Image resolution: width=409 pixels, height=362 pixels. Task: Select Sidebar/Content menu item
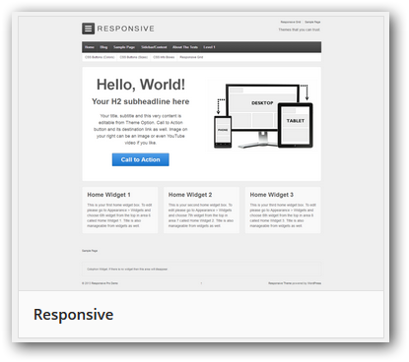point(154,47)
